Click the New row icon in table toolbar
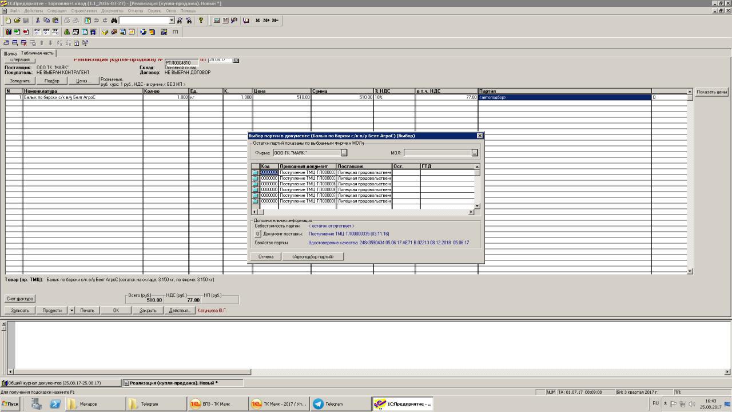The width and height of the screenshot is (732, 412). (6, 43)
